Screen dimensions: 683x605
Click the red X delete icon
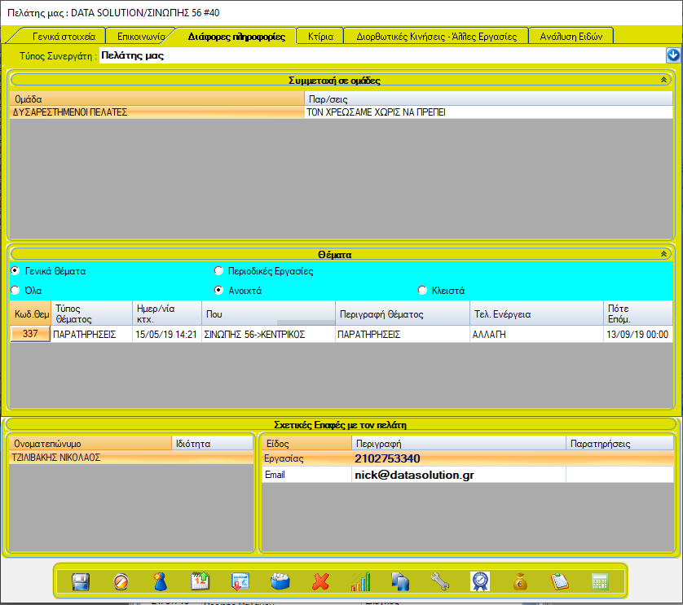point(320,581)
